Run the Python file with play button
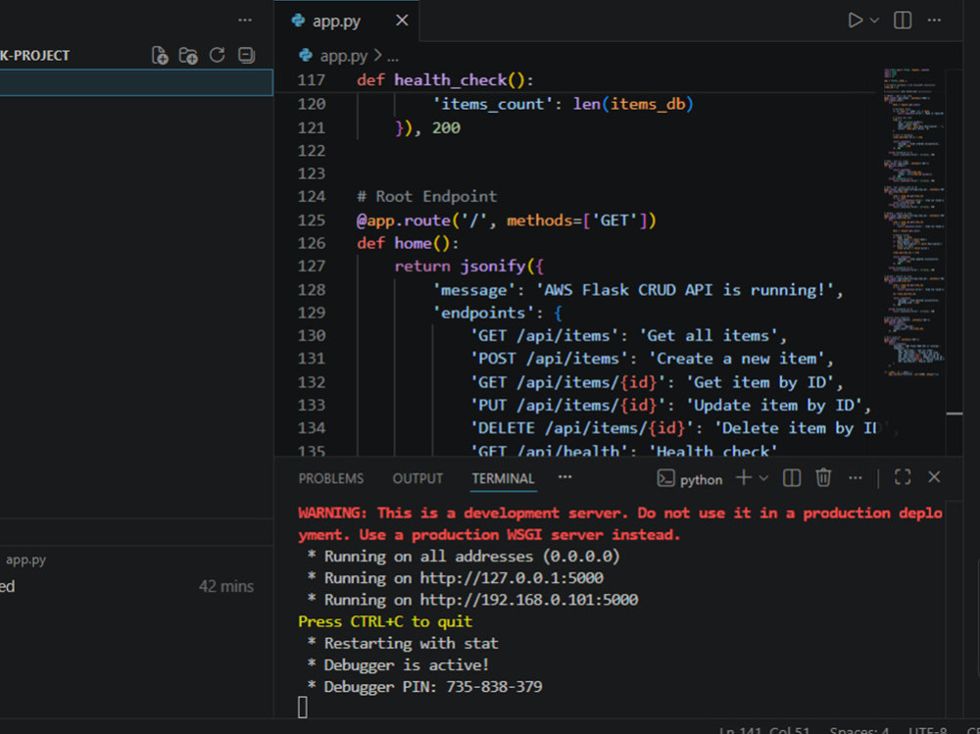Viewport: 980px width, 734px height. [855, 20]
